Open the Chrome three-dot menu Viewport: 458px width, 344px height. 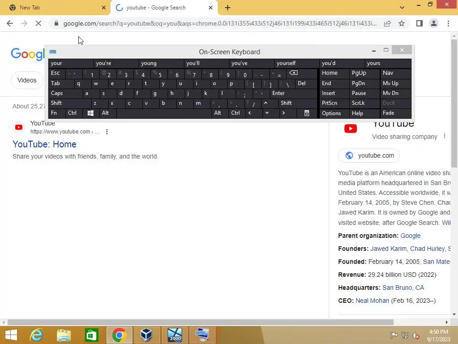coord(448,23)
